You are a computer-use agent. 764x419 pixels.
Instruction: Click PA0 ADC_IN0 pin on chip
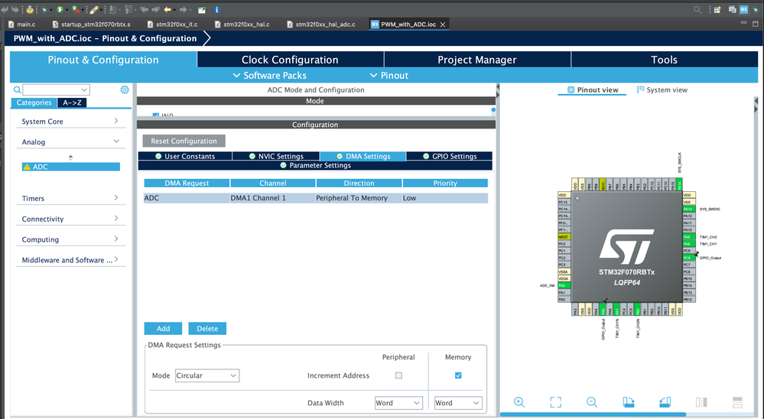(564, 285)
